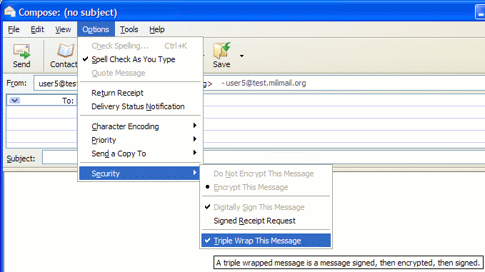Open the Tools menu
This screenshot has width=485, height=272.
pyautogui.click(x=129, y=29)
